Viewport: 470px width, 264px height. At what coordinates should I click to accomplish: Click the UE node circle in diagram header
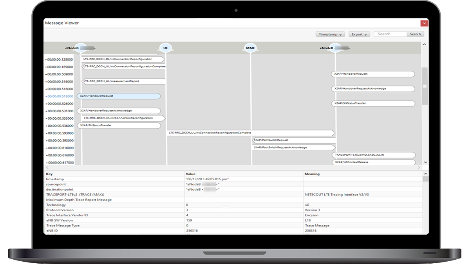(166, 48)
